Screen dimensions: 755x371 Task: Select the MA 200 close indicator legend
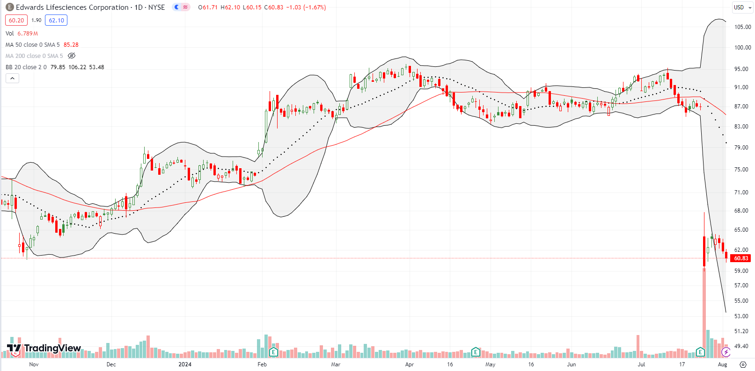(x=34, y=56)
